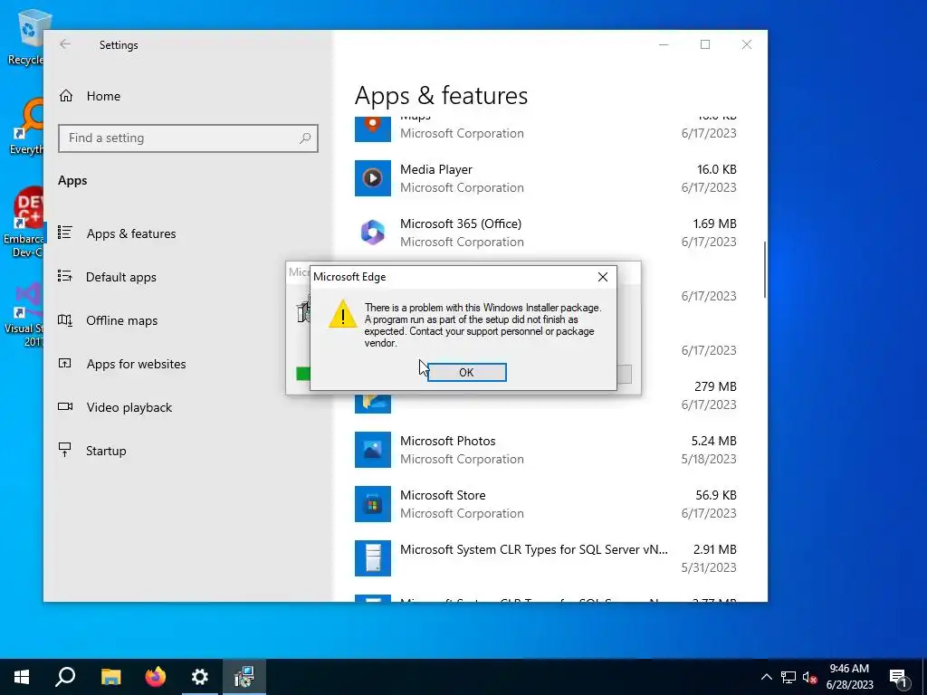This screenshot has height=695, width=927.
Task: Click the Microsoft 365 (Office) entry name
Action: (x=461, y=224)
